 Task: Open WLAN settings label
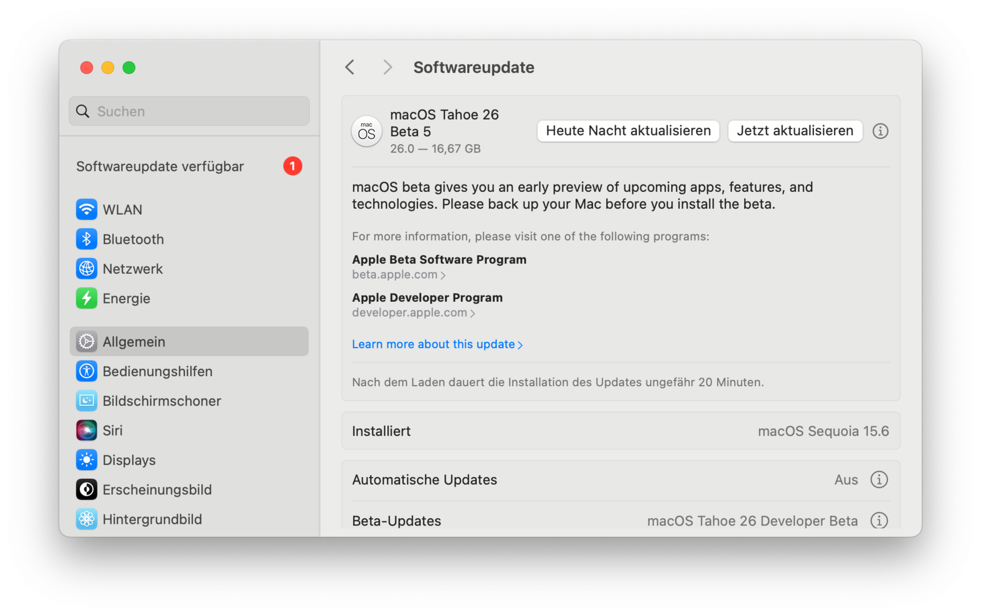(x=122, y=210)
